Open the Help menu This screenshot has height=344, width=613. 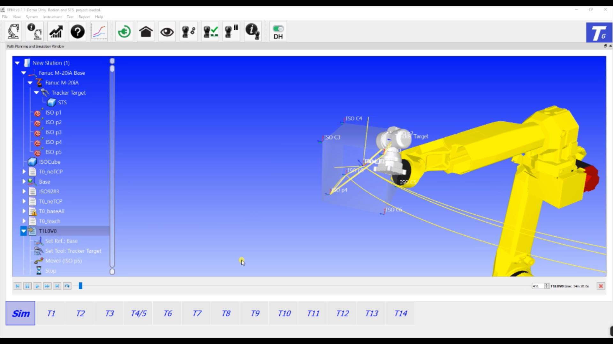point(99,17)
